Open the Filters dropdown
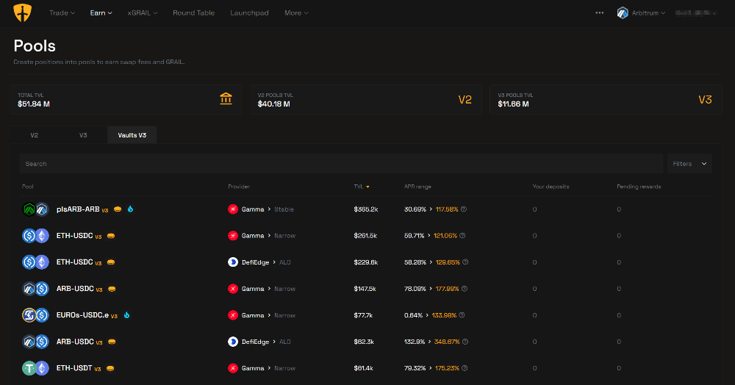The image size is (735, 385). [689, 164]
